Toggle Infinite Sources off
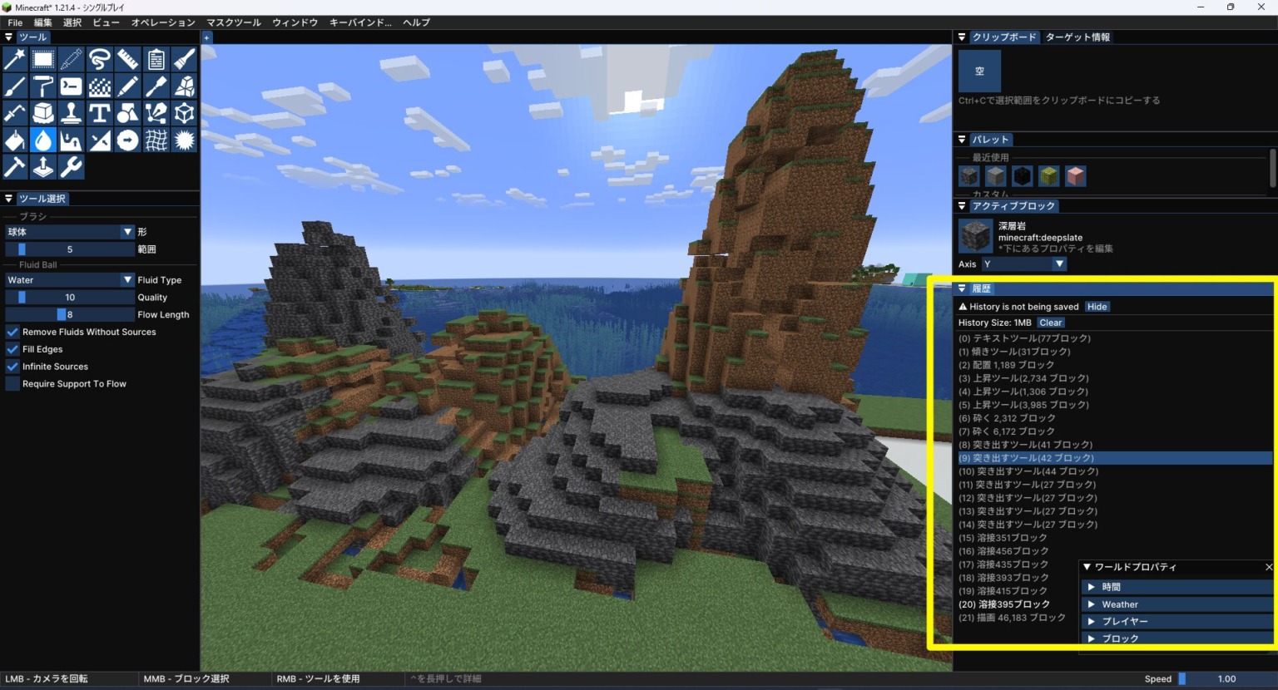 click(12, 366)
